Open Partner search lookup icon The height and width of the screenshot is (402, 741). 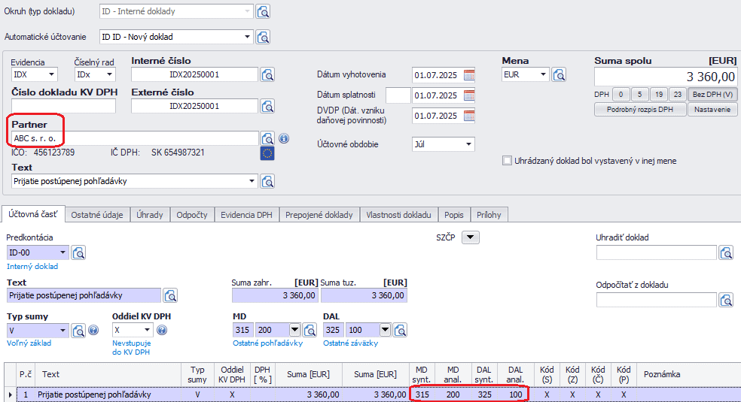(x=267, y=138)
